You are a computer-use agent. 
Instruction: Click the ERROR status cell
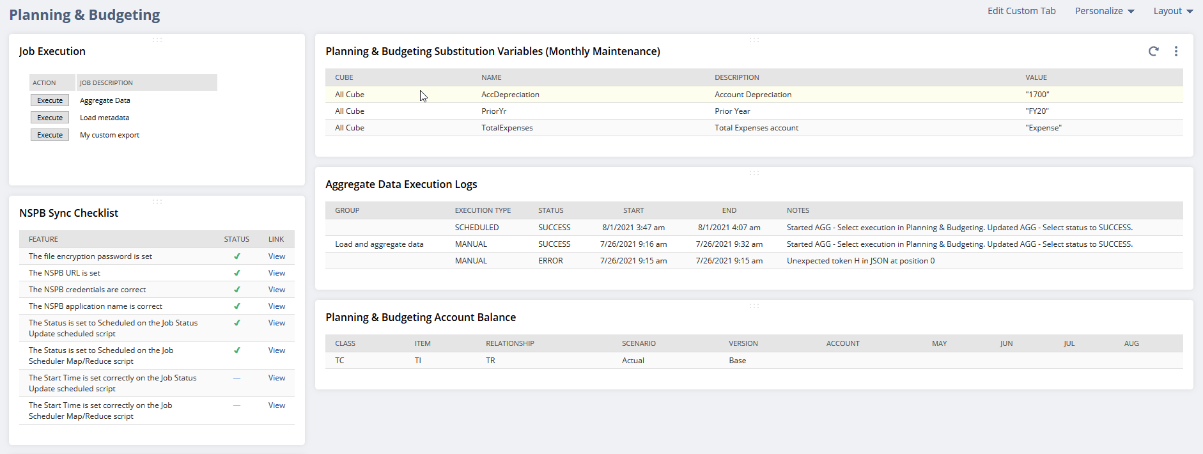[x=550, y=261]
